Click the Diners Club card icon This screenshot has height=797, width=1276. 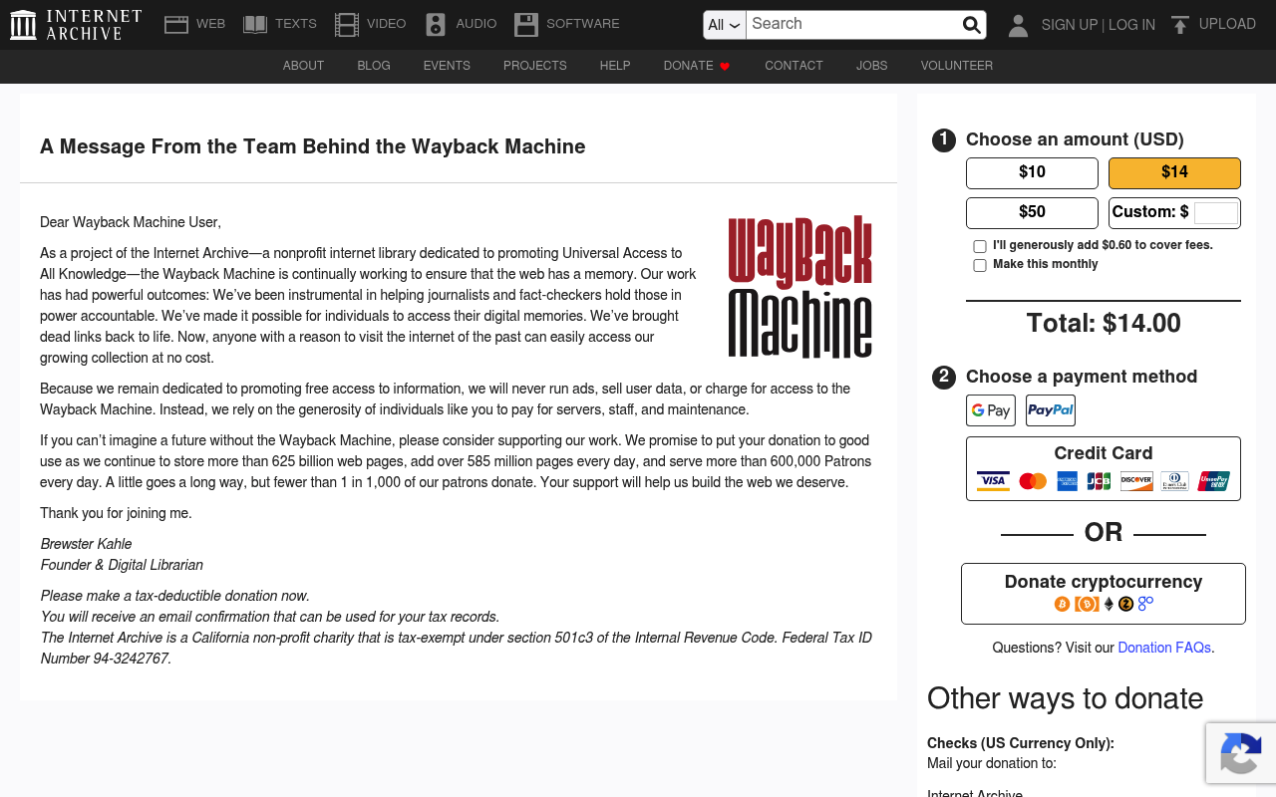[1174, 481]
